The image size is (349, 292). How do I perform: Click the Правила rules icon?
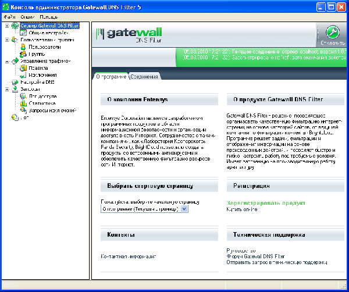point(23,68)
